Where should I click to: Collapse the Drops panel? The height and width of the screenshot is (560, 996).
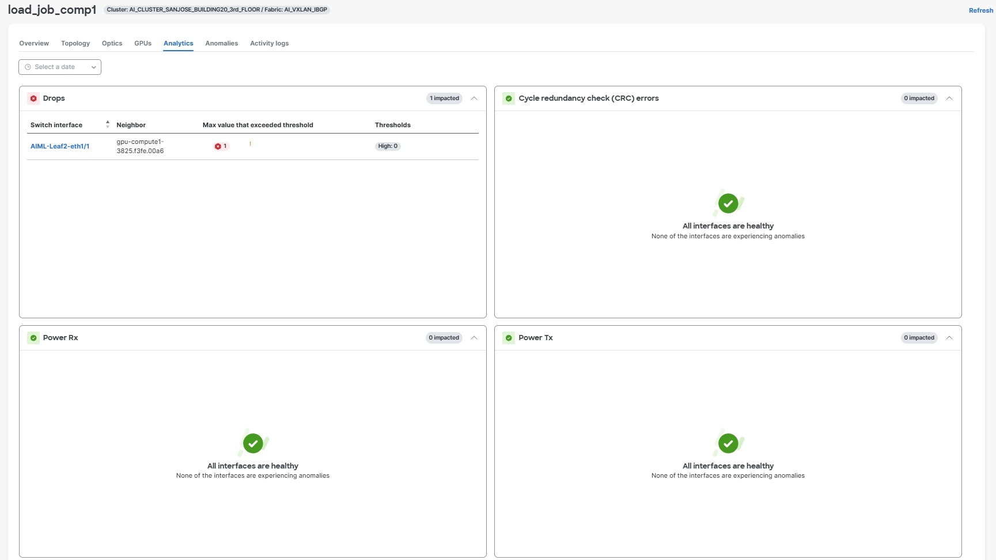(x=474, y=98)
